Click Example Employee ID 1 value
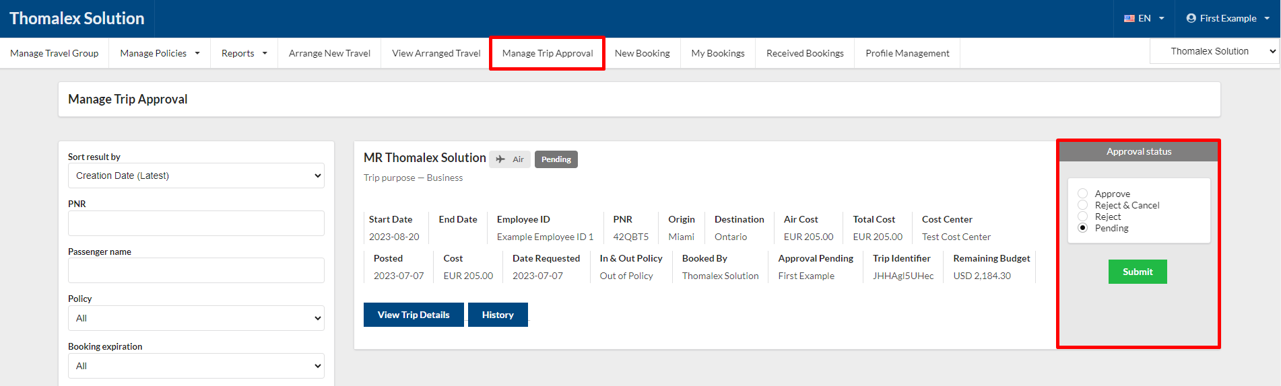The height and width of the screenshot is (386, 1281). 545,237
